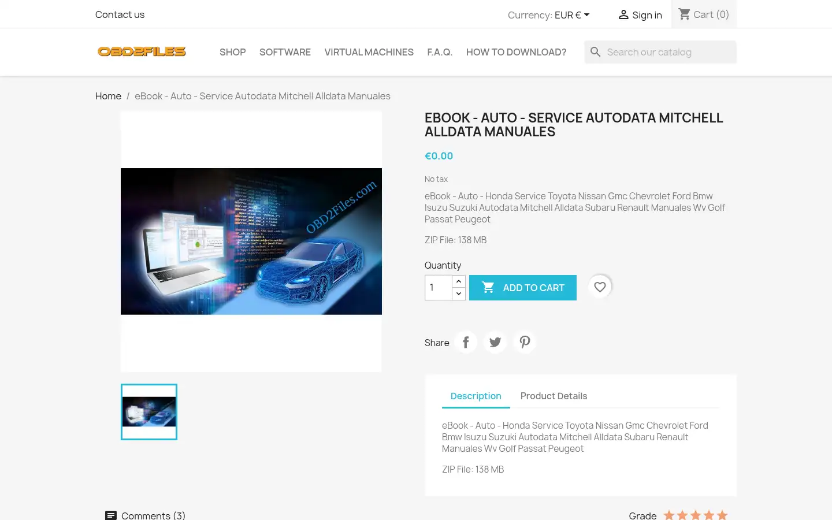Go to Home breadcrumb link
Viewport: 832px width, 520px height.
coord(108,96)
